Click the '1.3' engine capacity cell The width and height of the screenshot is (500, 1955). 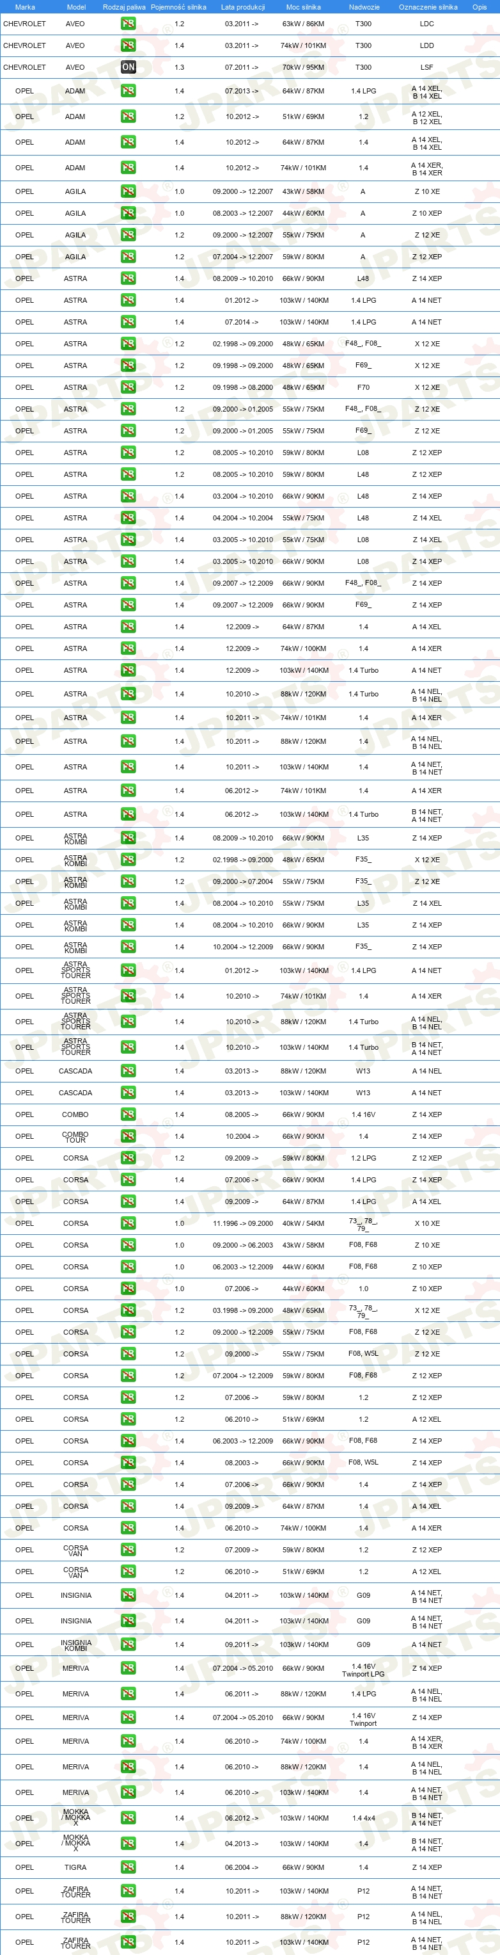(179, 67)
